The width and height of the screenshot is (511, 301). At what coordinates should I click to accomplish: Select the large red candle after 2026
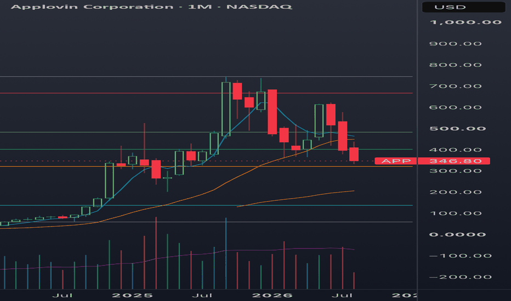[x=272, y=112]
